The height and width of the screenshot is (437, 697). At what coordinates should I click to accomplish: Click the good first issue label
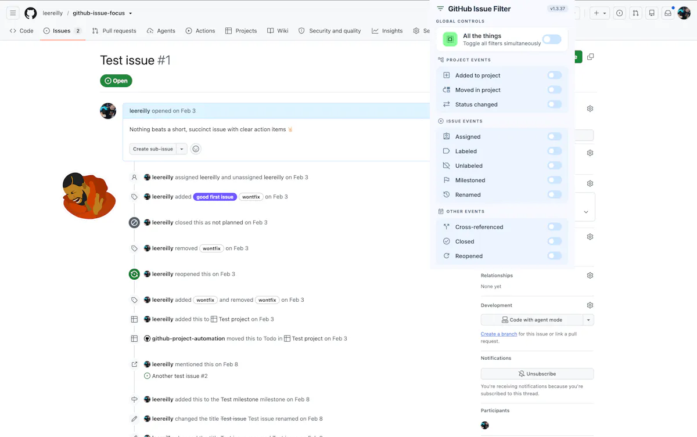(x=215, y=197)
